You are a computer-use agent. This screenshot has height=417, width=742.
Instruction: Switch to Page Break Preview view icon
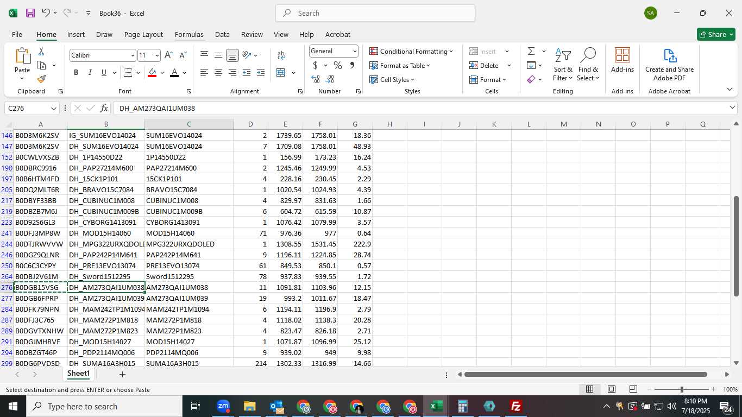[633, 389]
